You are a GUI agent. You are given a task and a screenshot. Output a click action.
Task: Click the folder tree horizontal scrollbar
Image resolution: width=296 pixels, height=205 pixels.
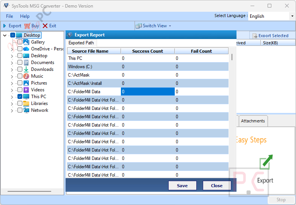point(29,191)
